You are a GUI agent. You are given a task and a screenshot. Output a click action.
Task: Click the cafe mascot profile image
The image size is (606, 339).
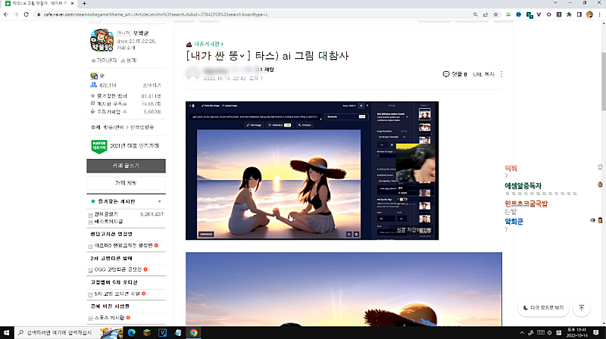102,40
